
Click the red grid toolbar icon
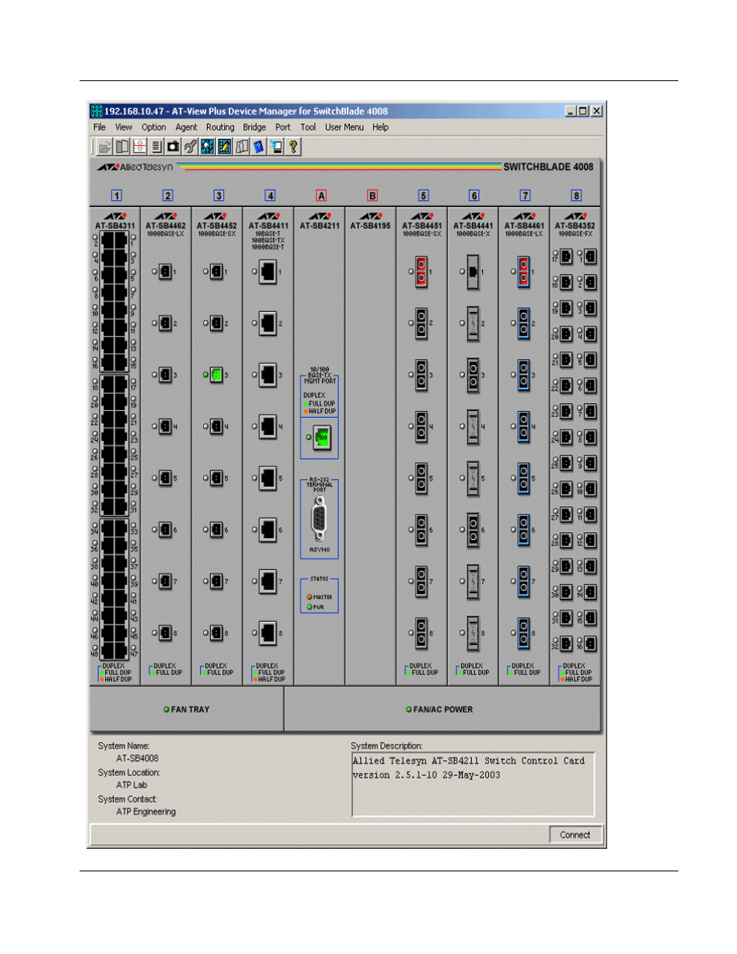point(139,147)
